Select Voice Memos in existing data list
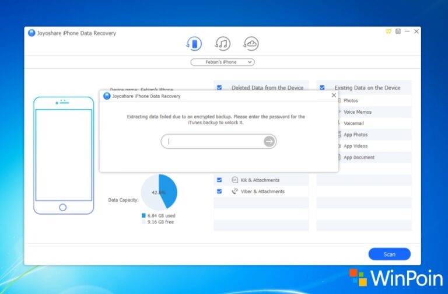This screenshot has width=448, height=294. 357,112
